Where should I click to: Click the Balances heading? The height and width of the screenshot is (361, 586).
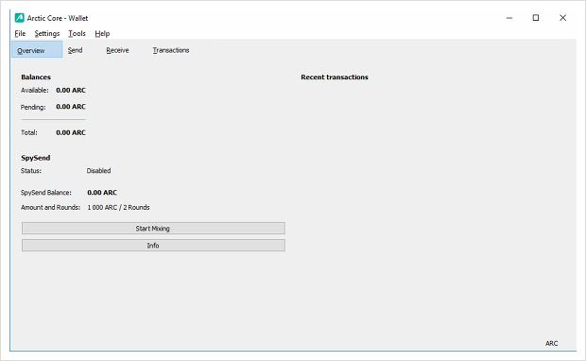pos(36,77)
